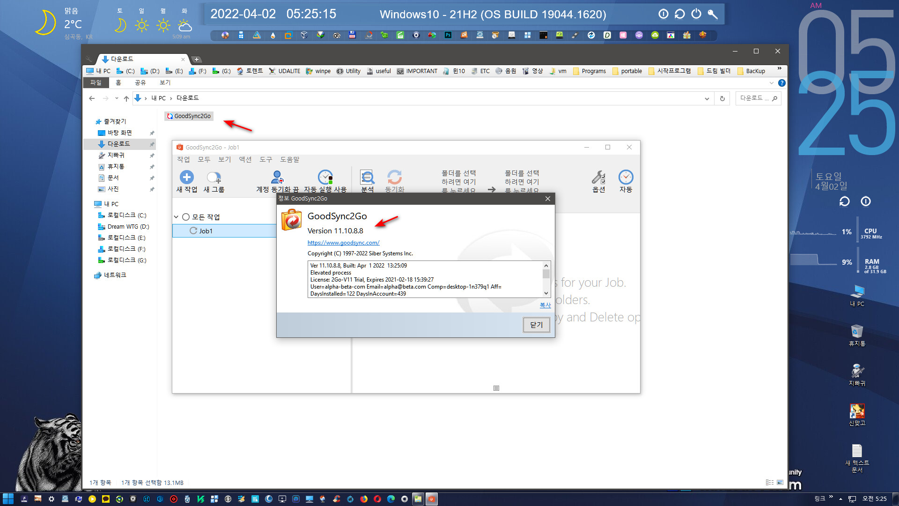Image resolution: width=899 pixels, height=506 pixels.
Task: Open the goodsync.com link
Action: [x=343, y=243]
